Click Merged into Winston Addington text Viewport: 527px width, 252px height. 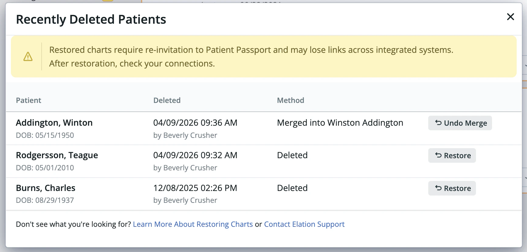(x=340, y=123)
